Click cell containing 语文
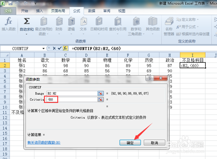Viewport: 217px width, 159px height. 45,60
